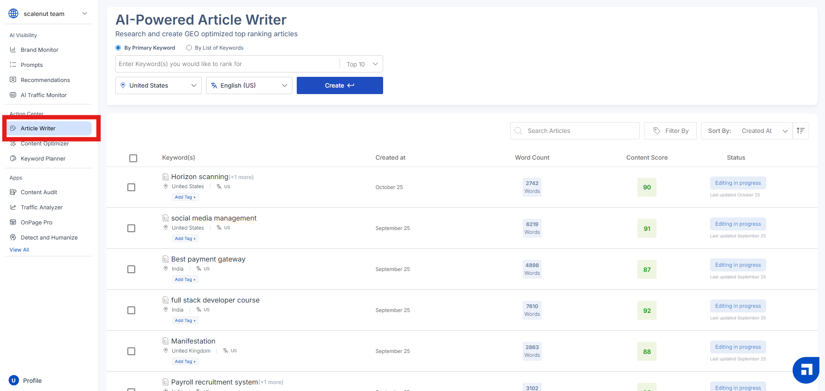Screen dimensions: 825x391
Task: Click the Brand Monitor chart icon
Action: click(x=13, y=50)
